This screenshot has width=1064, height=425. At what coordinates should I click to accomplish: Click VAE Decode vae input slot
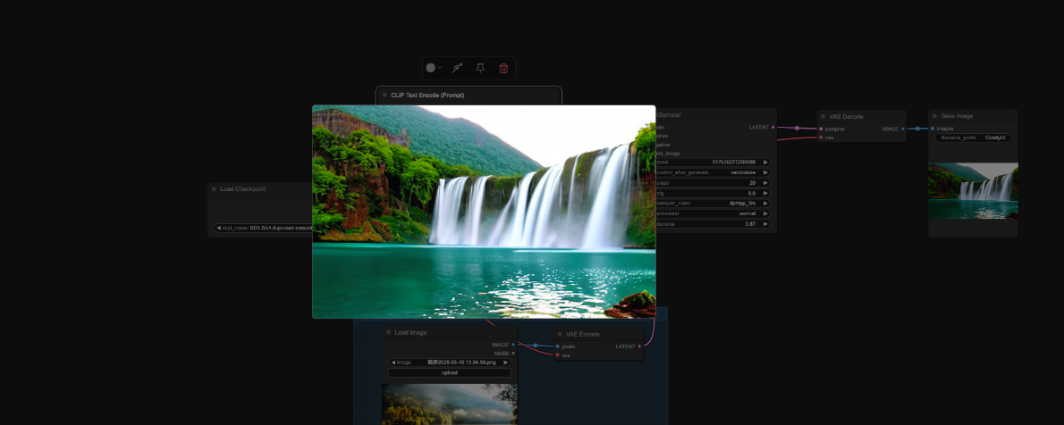[x=821, y=137]
